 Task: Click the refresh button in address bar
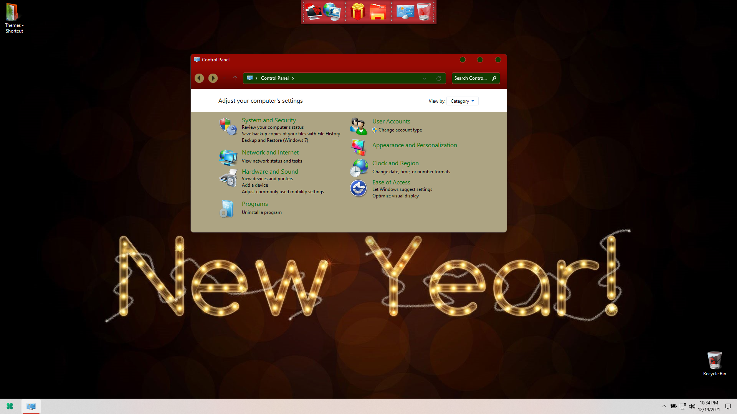[439, 78]
